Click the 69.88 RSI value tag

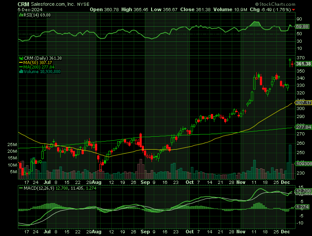coord(302,26)
